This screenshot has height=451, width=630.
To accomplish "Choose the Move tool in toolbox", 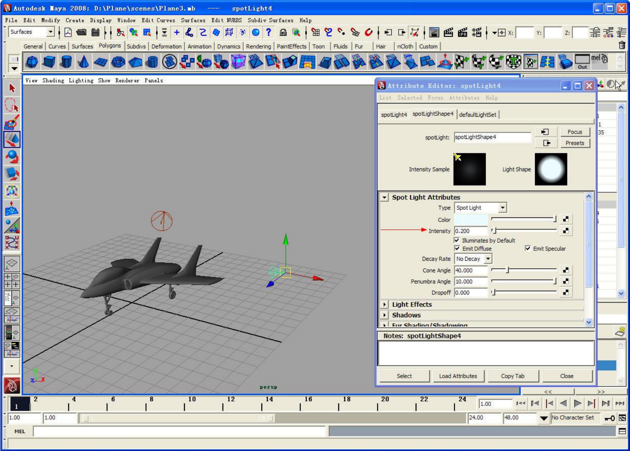I will [12, 139].
